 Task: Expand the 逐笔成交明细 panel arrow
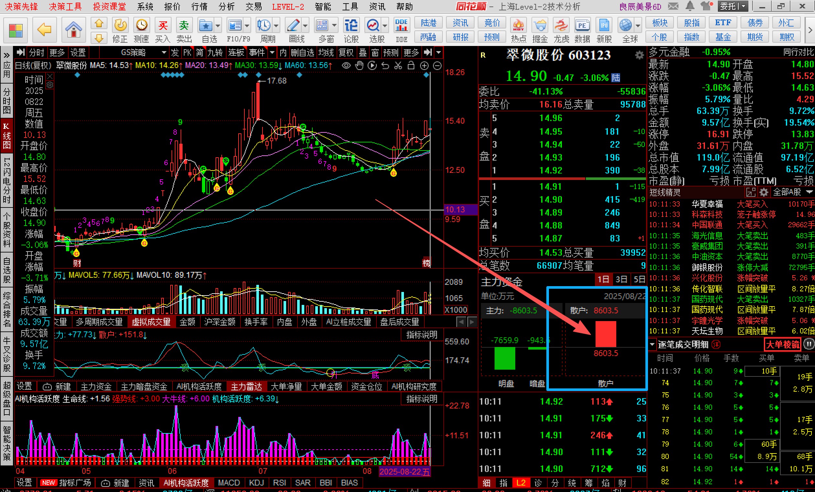[x=652, y=344]
